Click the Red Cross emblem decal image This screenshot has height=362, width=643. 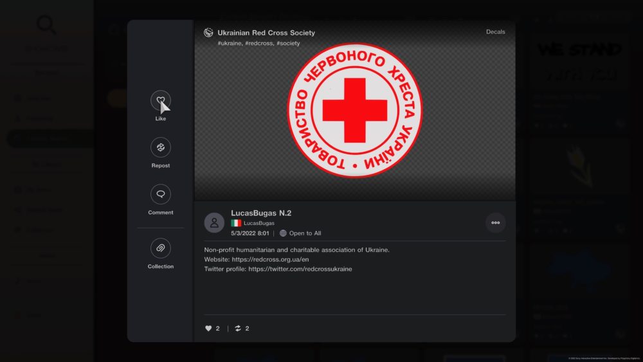coord(355,111)
